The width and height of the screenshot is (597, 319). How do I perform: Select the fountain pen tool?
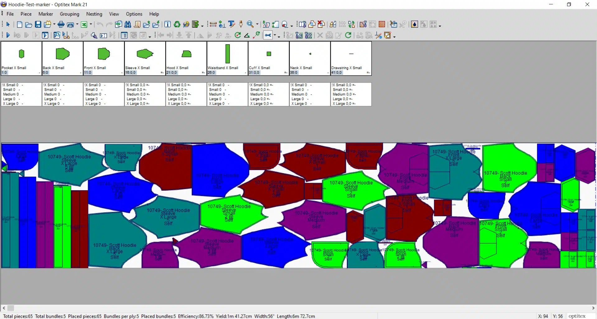(241, 25)
